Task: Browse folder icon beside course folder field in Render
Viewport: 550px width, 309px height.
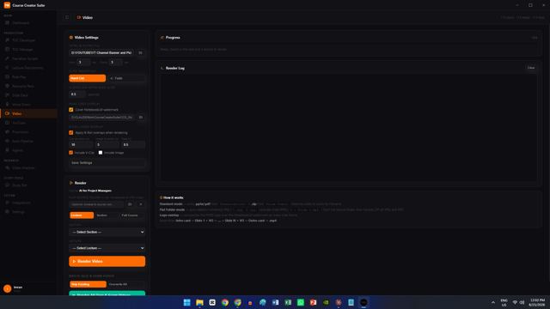Action: [x=130, y=204]
